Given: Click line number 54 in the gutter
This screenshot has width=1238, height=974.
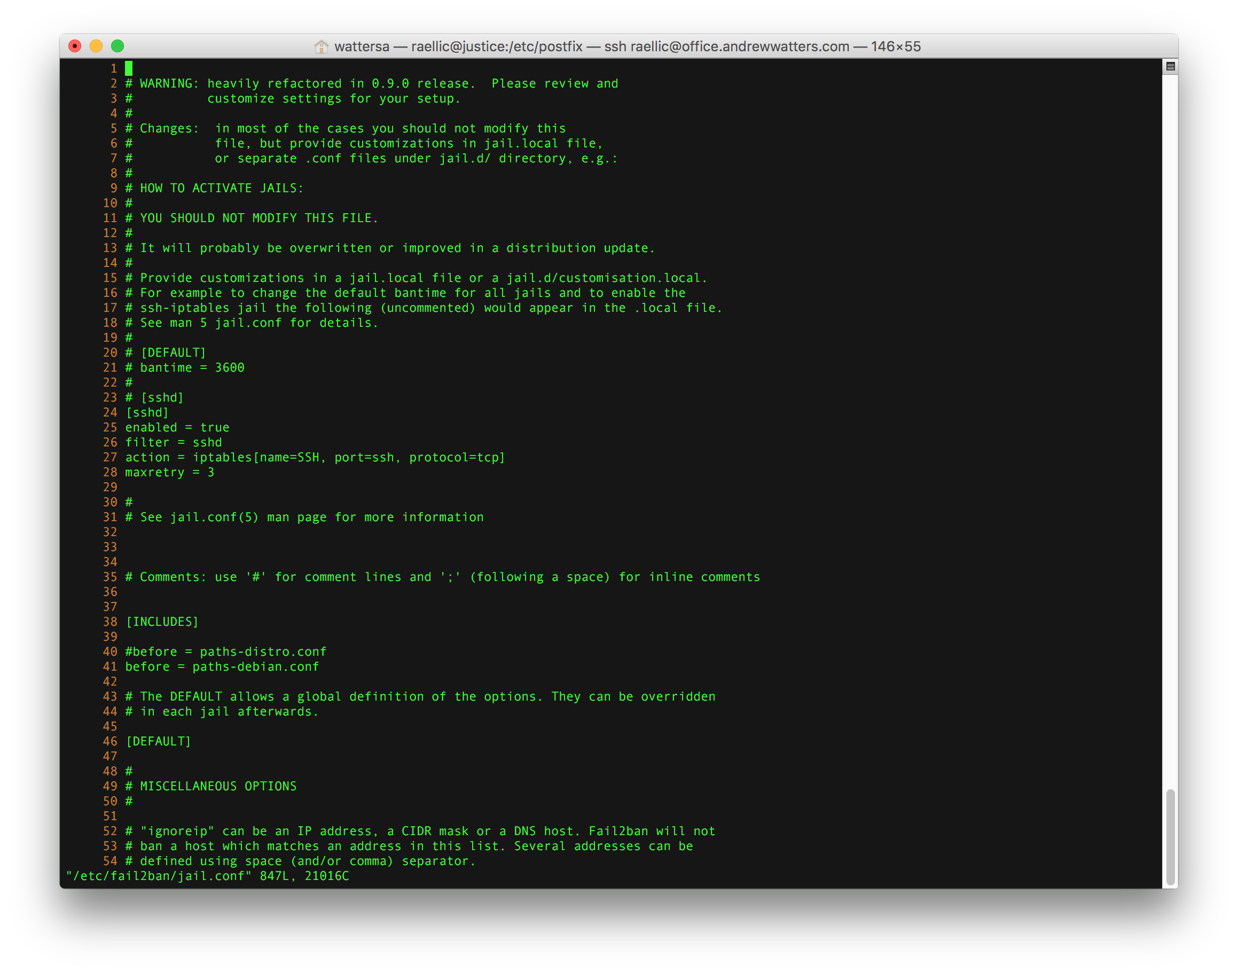Looking at the screenshot, I should (110, 862).
